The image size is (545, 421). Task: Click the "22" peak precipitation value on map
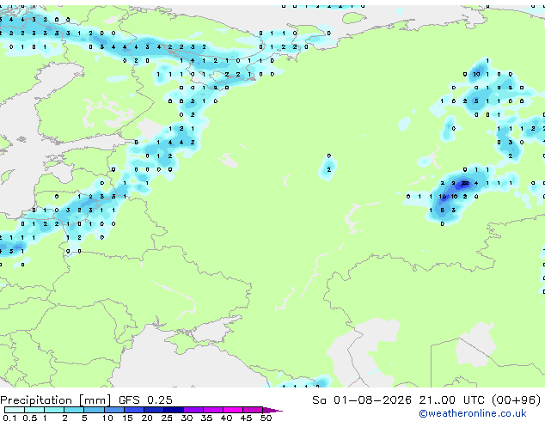[x=465, y=183]
